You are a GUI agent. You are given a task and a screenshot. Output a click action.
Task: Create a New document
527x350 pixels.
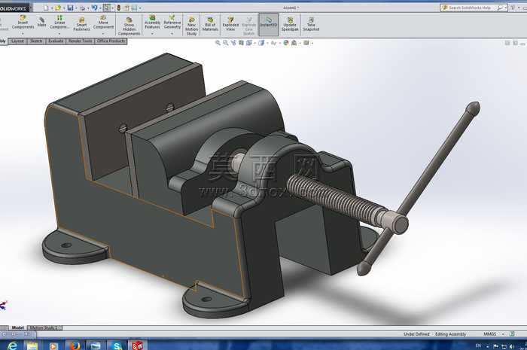(x=46, y=8)
